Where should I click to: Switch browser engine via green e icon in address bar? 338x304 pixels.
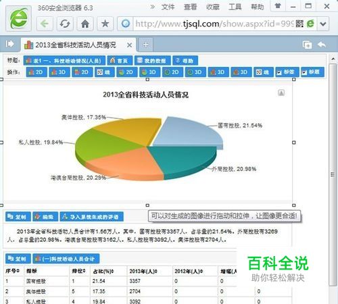[x=310, y=24]
